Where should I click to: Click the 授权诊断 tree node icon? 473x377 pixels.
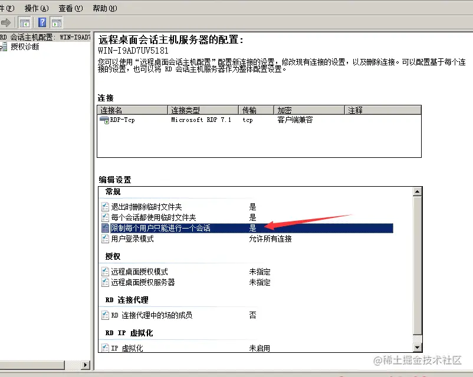click(4, 47)
